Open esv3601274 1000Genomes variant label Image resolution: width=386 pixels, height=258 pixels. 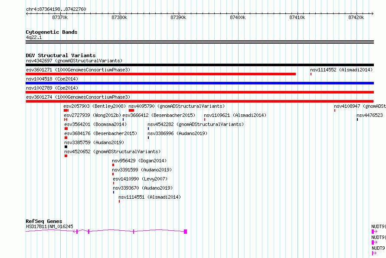(78, 97)
